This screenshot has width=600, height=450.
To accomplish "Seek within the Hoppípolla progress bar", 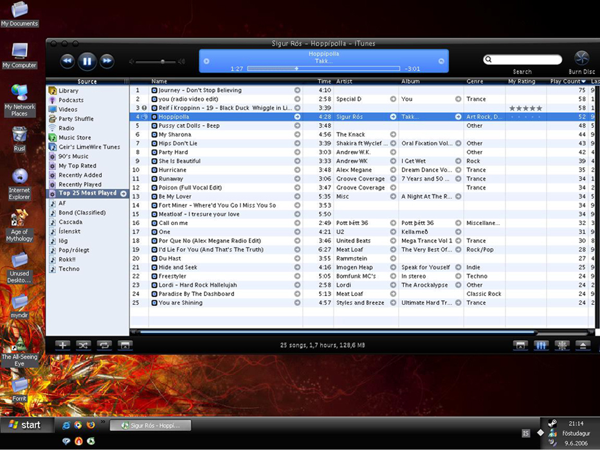I will (323, 69).
